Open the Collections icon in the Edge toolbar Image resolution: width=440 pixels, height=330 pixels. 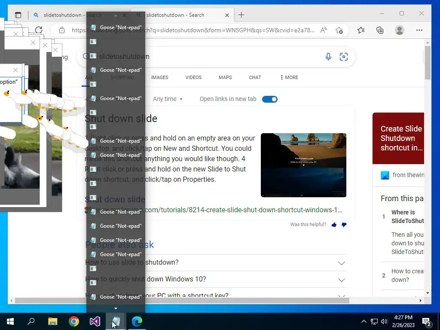tap(380, 30)
